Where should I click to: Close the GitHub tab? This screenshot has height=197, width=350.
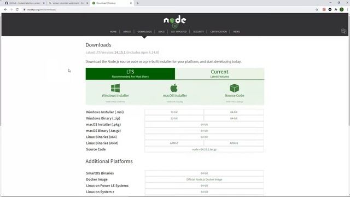[44, 3]
